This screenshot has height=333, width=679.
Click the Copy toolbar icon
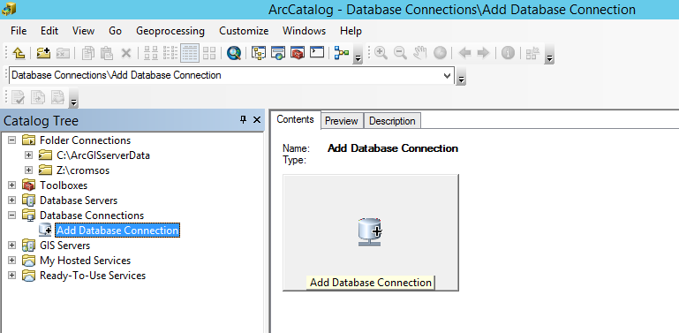pos(88,53)
